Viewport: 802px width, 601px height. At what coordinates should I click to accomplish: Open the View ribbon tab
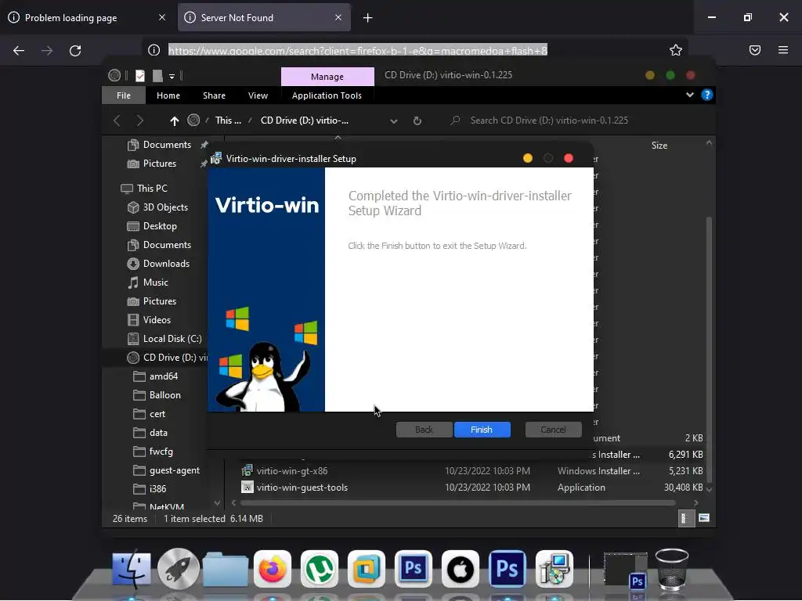(258, 95)
